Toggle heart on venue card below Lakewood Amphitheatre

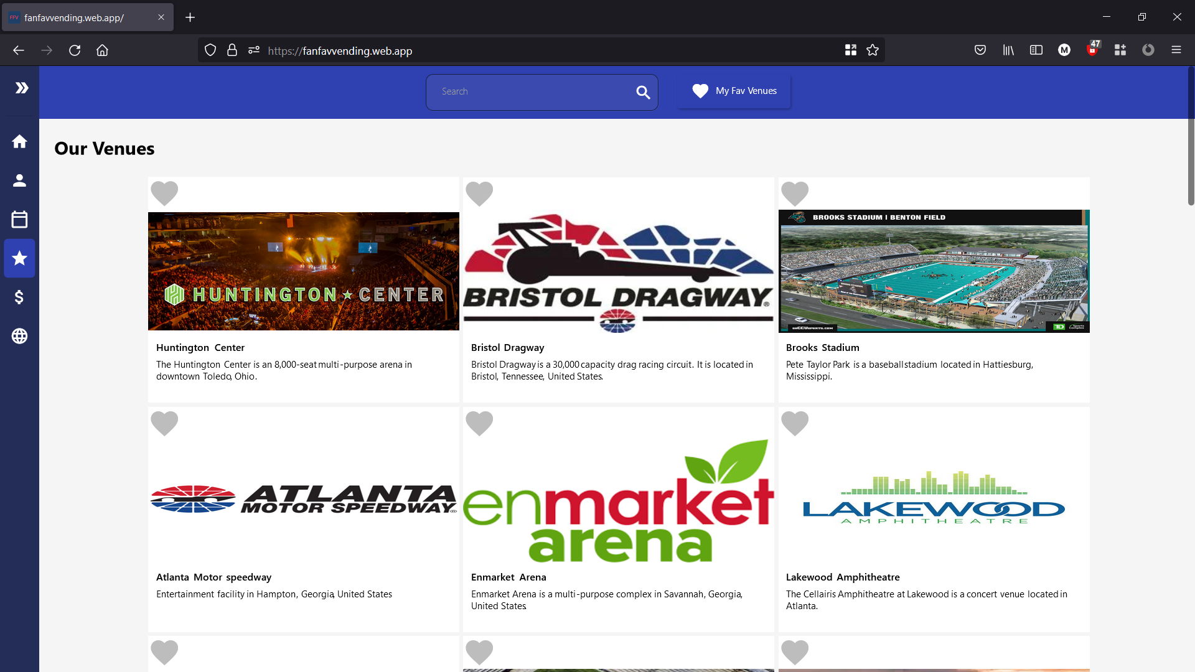[795, 653]
